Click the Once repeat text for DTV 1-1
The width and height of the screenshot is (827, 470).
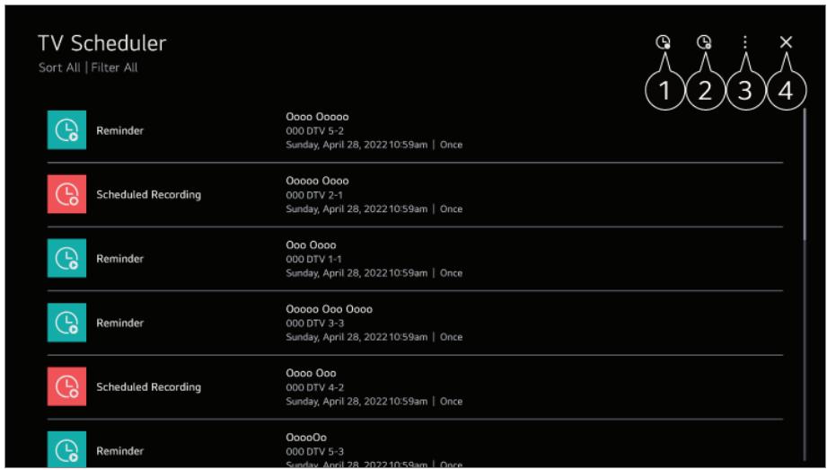coord(451,273)
